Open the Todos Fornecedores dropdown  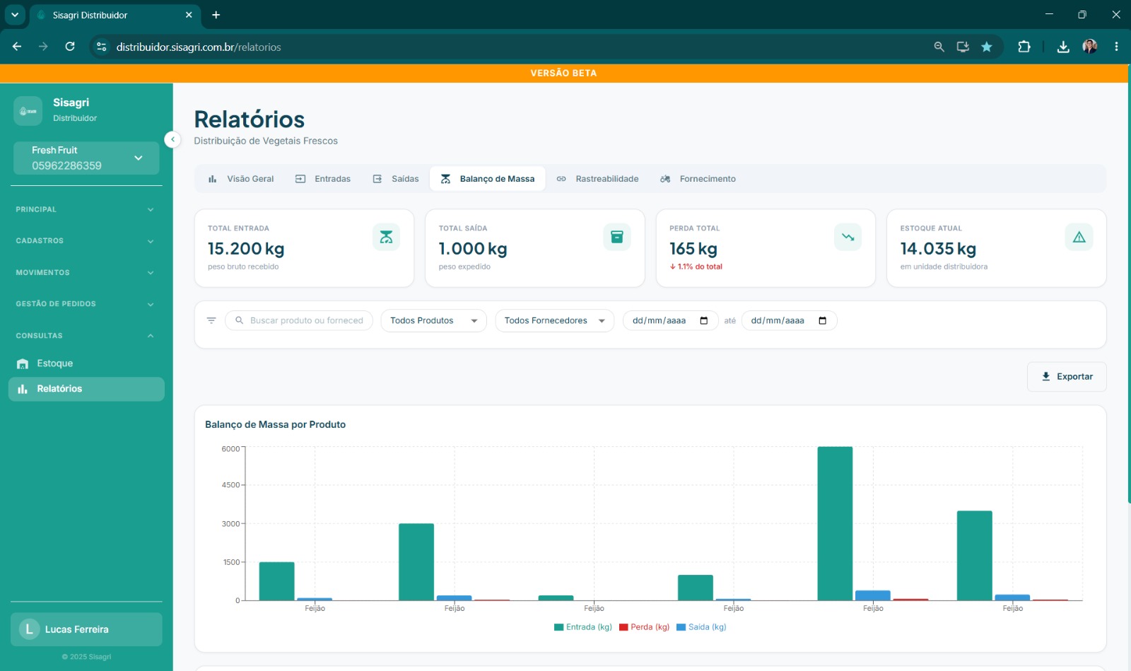554,320
